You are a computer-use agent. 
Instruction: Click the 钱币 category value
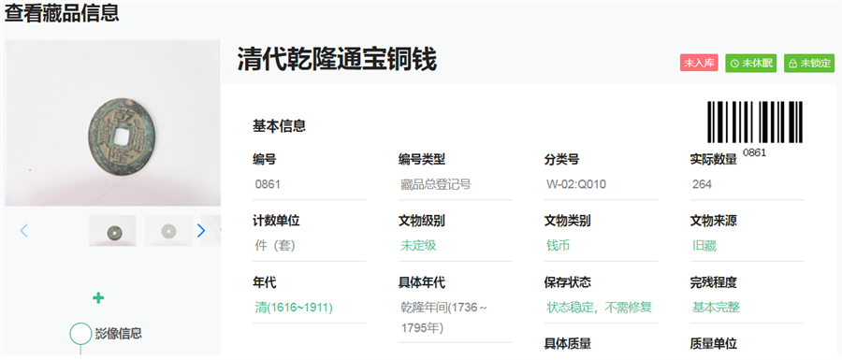coord(558,246)
